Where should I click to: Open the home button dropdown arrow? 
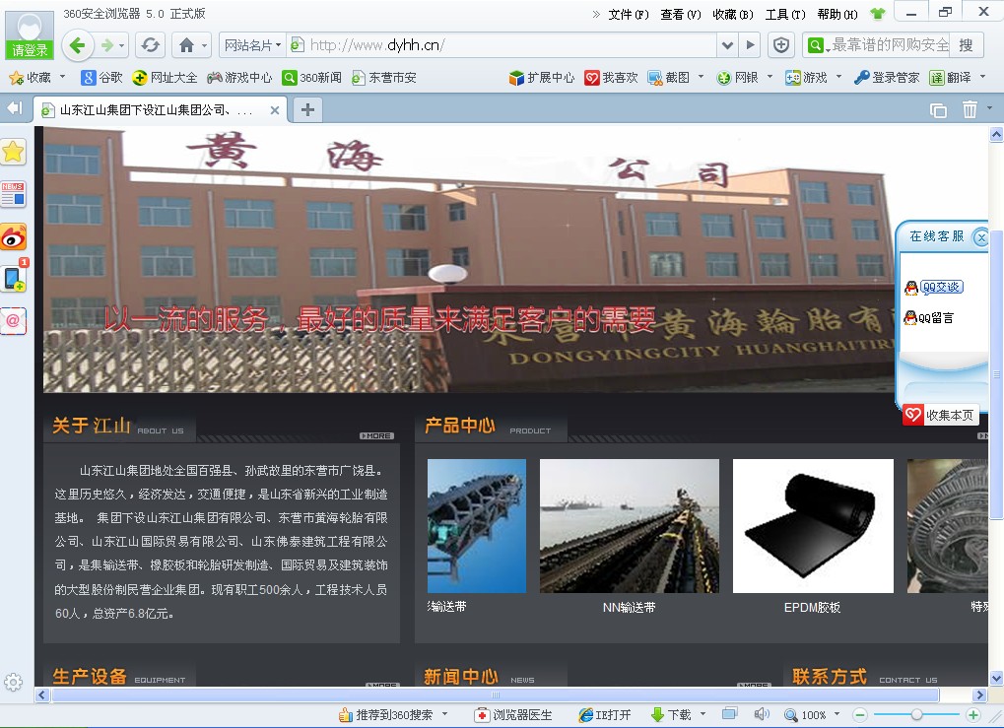tap(204, 45)
